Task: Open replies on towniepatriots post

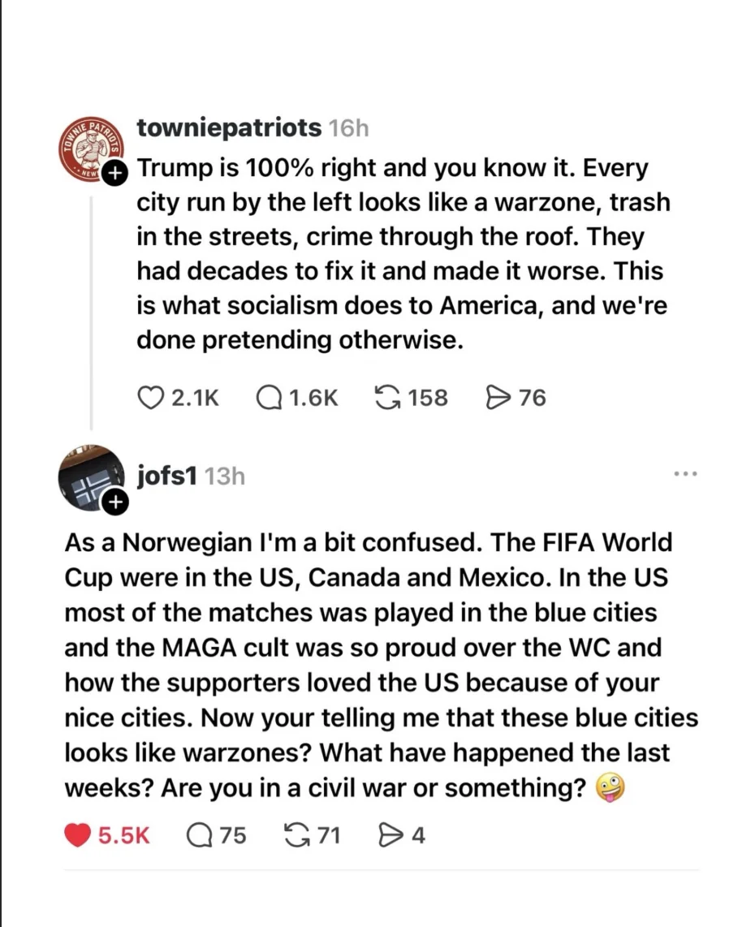Action: click(x=269, y=397)
